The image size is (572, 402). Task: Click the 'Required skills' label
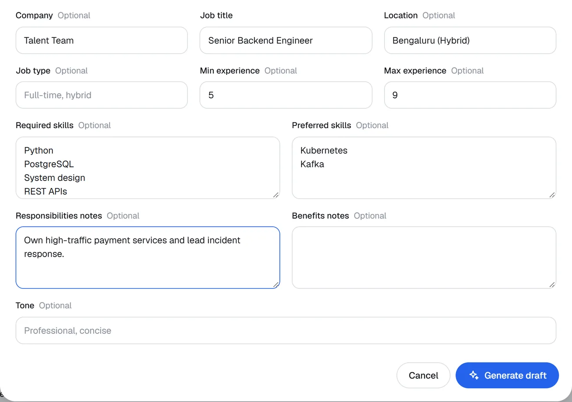point(44,125)
